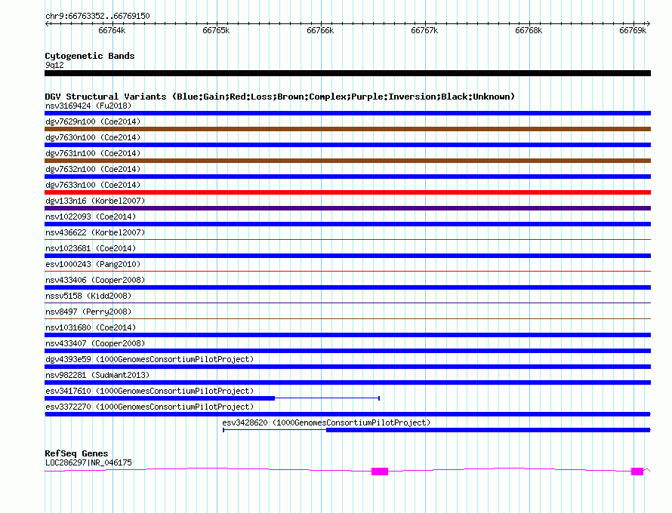672x513 pixels.
Task: Click the 66764k ruler mark
Action: (112, 30)
